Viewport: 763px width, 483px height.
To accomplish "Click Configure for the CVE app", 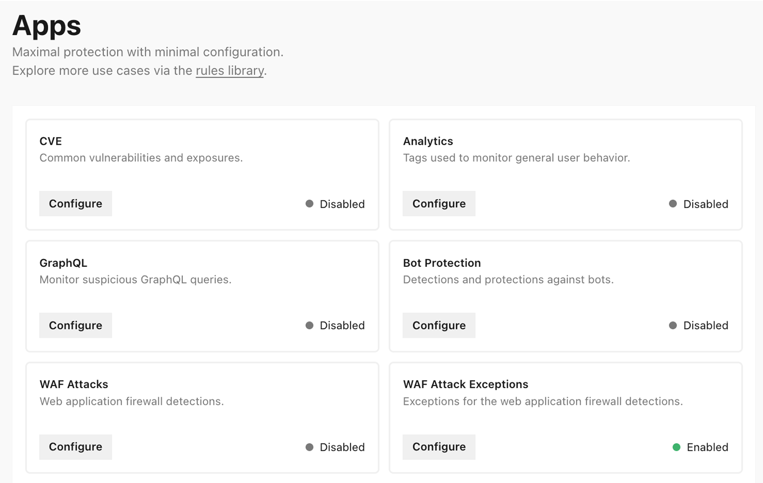I will [x=76, y=204].
